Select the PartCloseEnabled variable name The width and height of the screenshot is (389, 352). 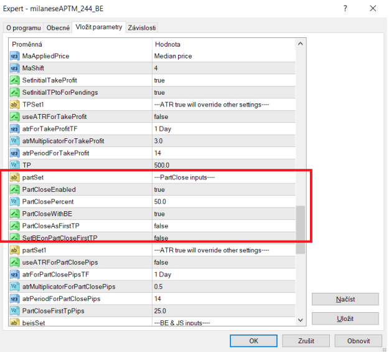point(49,189)
